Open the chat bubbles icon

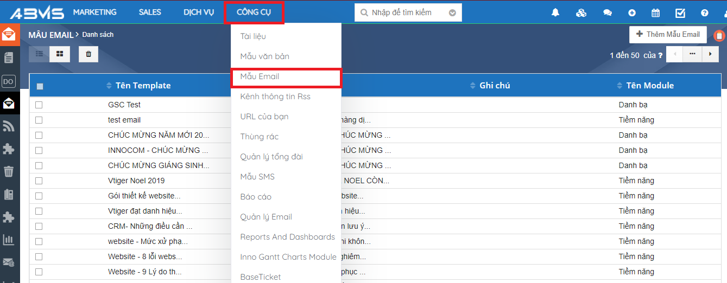tap(608, 13)
